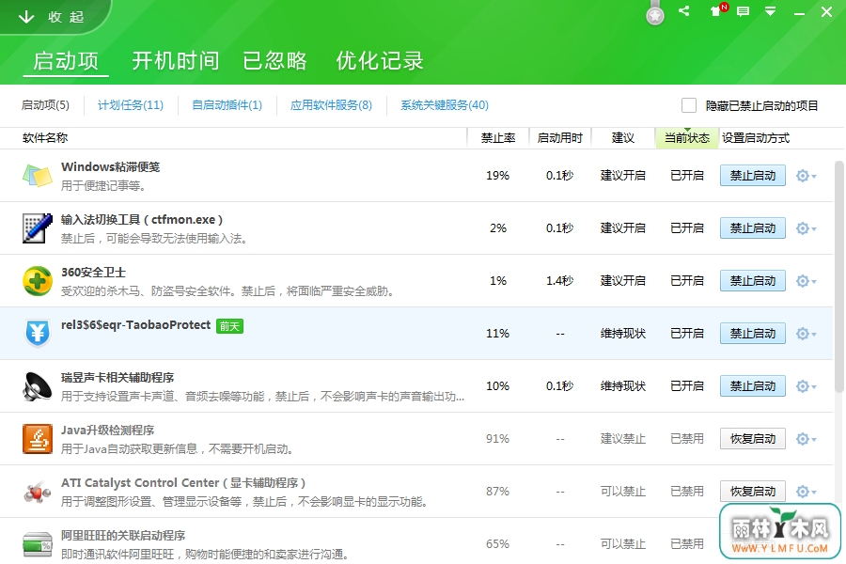Select the 计划任务(11) sub-tab
Screen dimensions: 846x564
(x=131, y=105)
